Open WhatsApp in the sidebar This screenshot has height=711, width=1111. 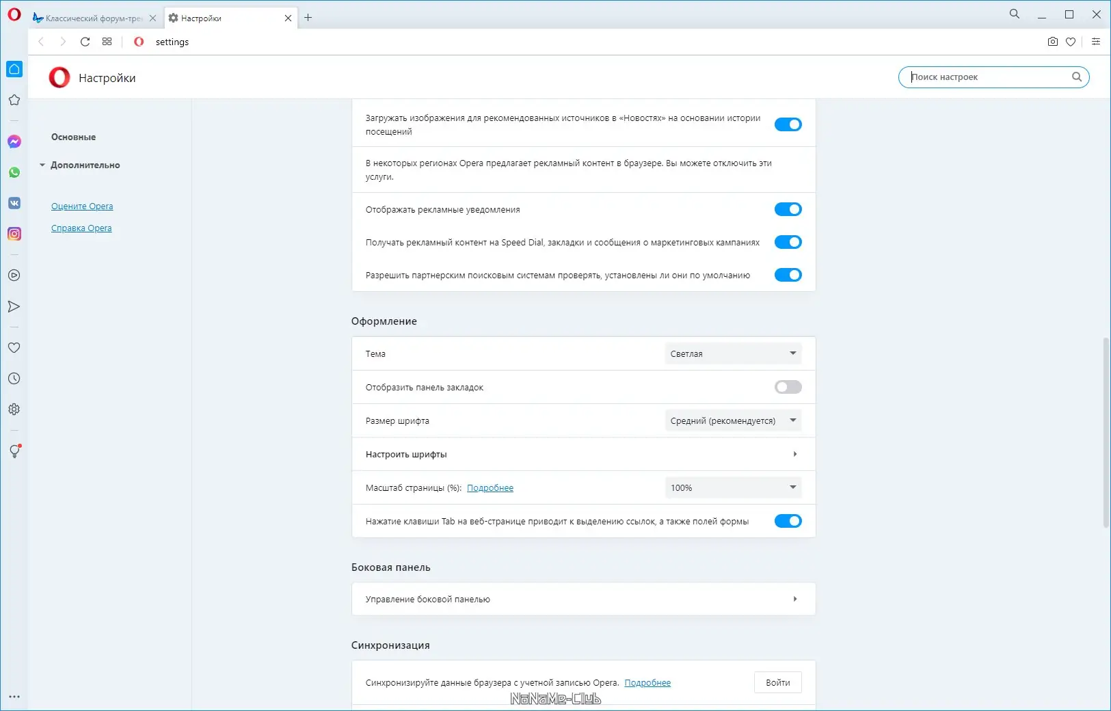tap(14, 172)
